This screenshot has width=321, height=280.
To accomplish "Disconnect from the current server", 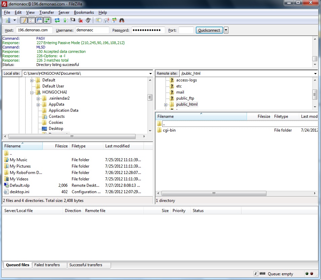I will tap(80, 20).
